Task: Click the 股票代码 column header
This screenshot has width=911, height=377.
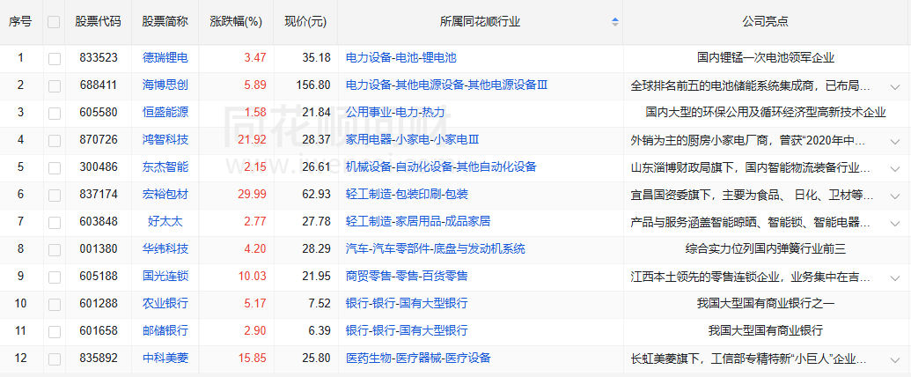Action: click(98, 21)
